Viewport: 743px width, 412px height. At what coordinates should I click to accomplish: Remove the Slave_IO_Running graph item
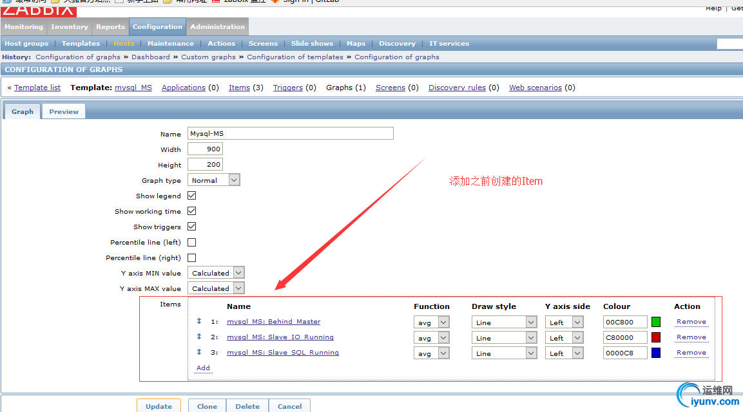[x=691, y=337]
